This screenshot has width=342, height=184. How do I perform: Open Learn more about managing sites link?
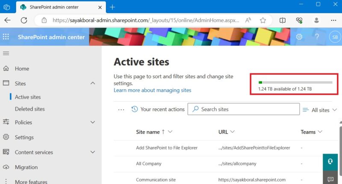pos(152,90)
